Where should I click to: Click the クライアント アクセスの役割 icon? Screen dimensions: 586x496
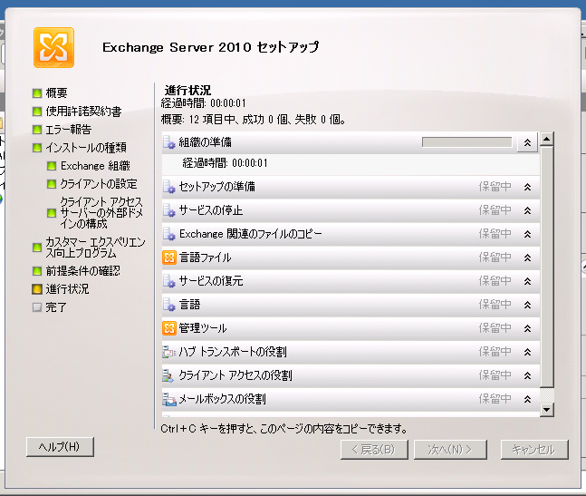[x=169, y=375]
